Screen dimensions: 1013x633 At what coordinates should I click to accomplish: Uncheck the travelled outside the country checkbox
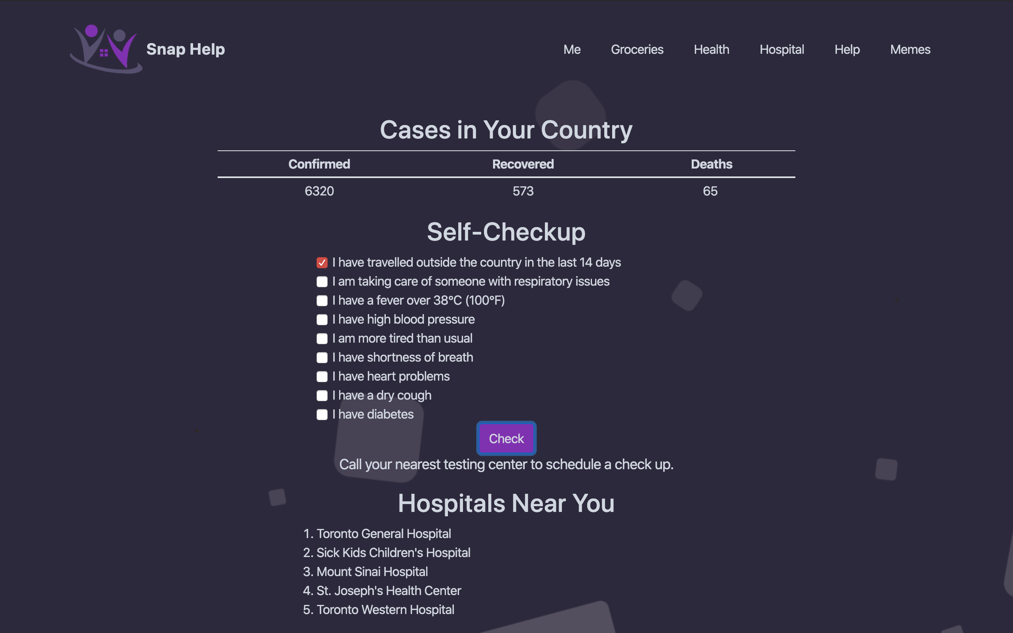[322, 262]
